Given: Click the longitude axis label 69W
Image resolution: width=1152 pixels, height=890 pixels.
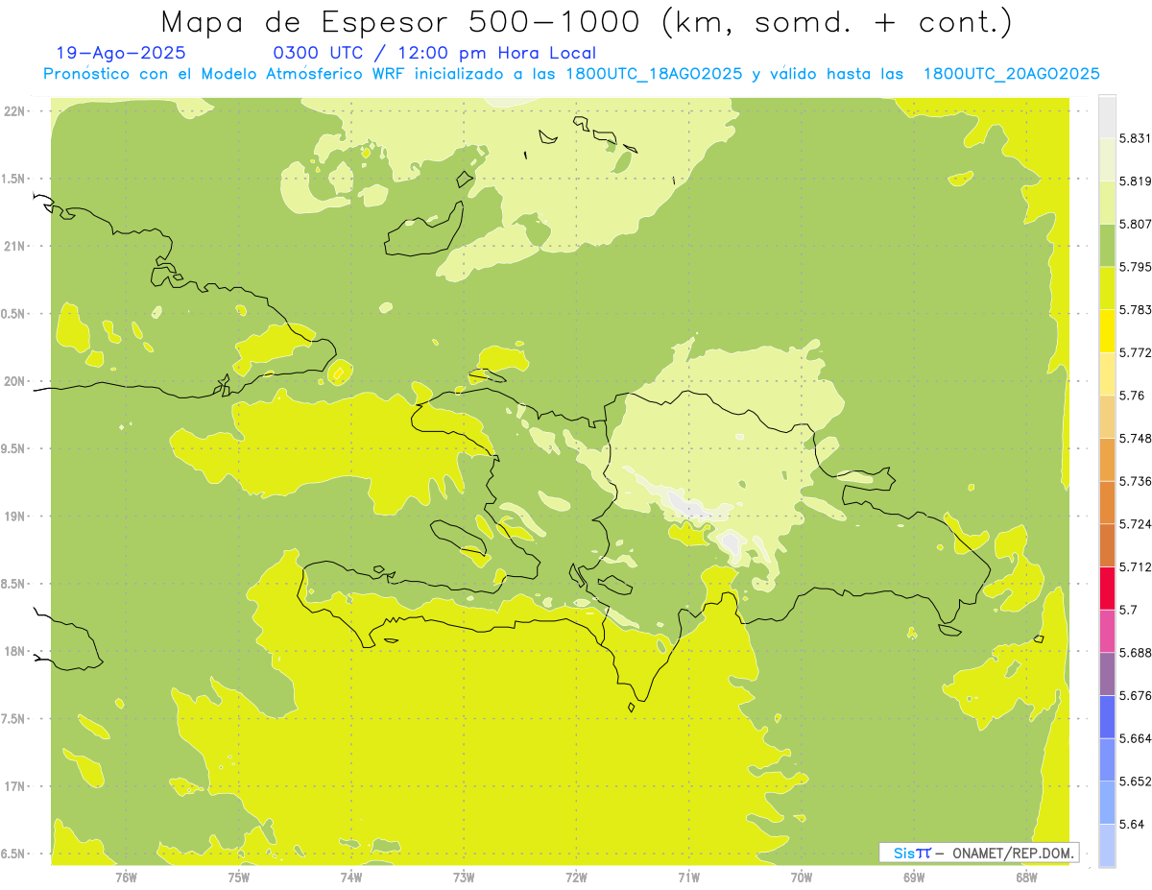Looking at the screenshot, I should [x=914, y=877].
